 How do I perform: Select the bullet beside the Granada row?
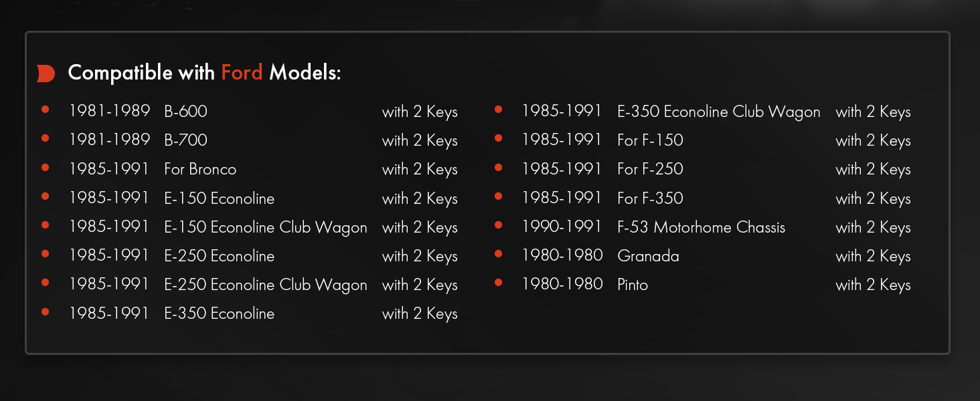[498, 253]
